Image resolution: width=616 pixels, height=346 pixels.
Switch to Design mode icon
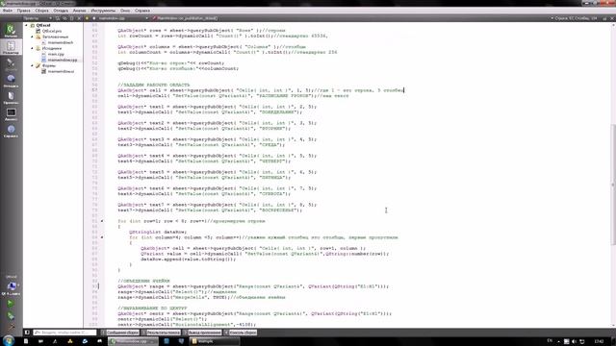[11, 64]
